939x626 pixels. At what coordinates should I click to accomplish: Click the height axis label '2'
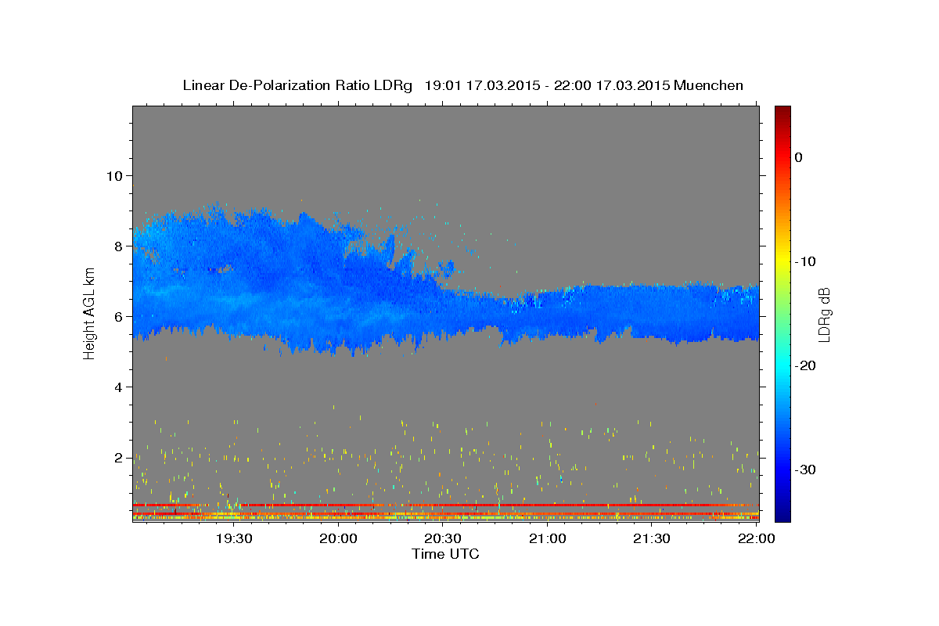(x=117, y=457)
